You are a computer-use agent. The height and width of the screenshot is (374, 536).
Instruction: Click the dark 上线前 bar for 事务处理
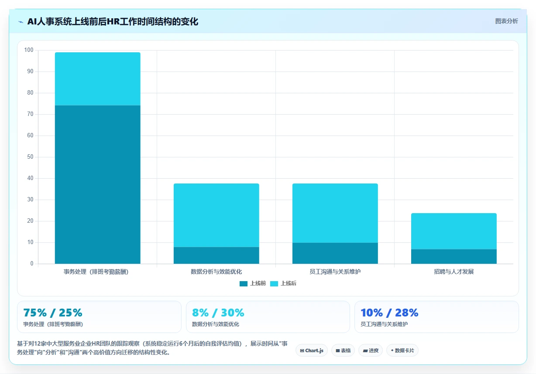(97, 184)
